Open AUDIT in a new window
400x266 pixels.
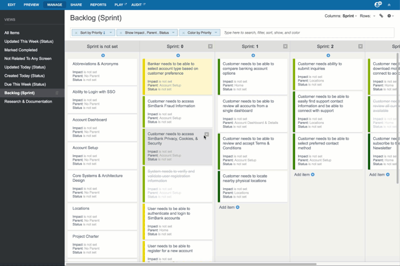(x=138, y=4)
